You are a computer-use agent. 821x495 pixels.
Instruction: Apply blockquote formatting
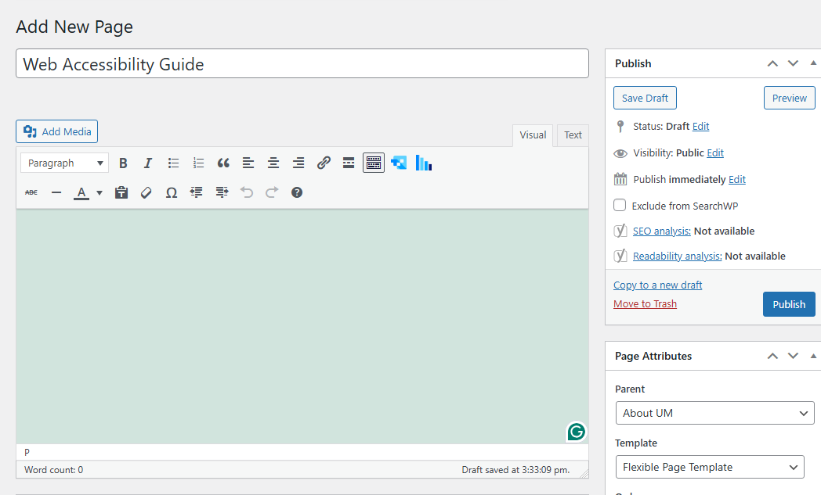tap(223, 163)
